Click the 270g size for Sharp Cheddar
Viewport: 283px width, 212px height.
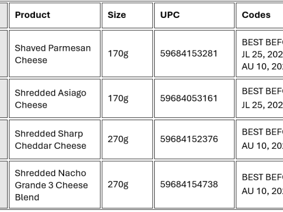118,139
